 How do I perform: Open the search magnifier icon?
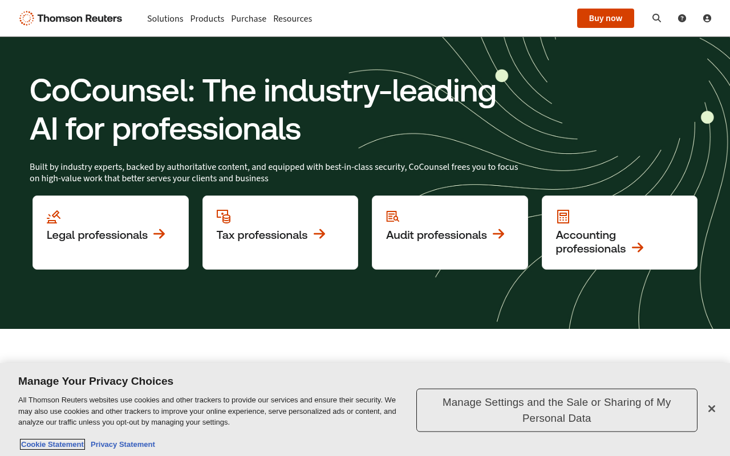pos(656,18)
